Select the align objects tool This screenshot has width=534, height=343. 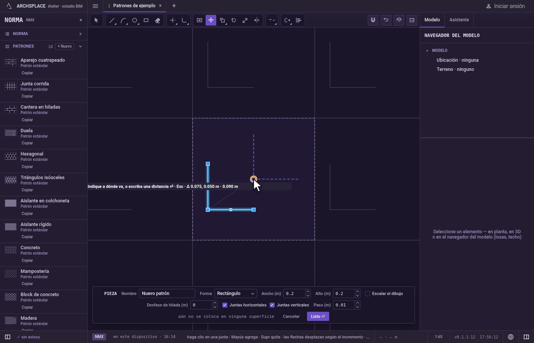[299, 20]
